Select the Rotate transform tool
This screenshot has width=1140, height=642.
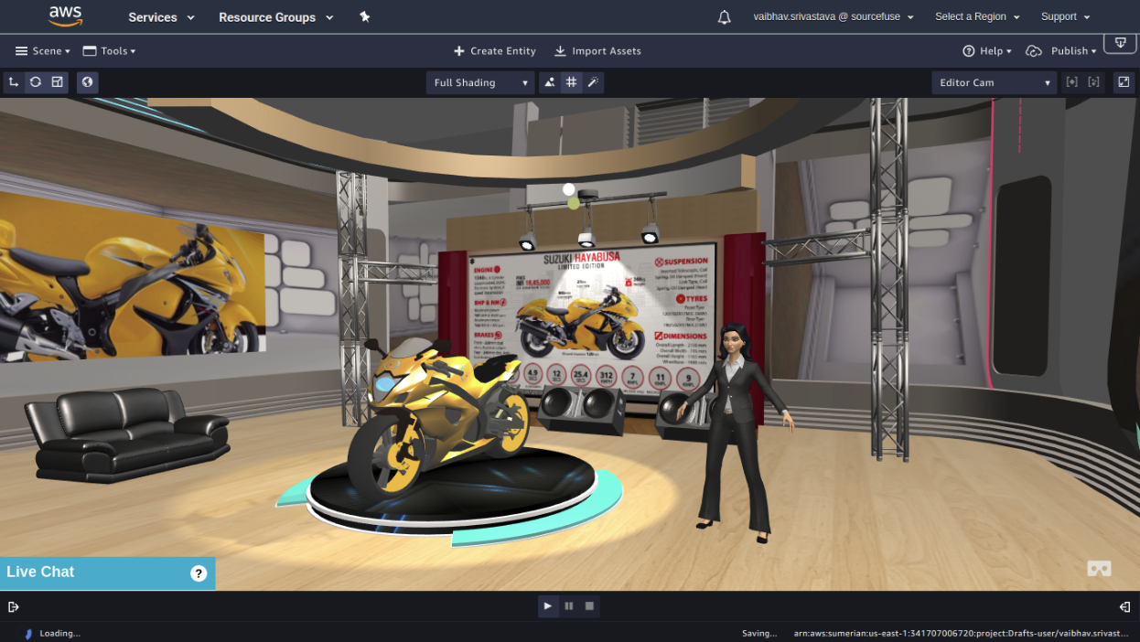(x=35, y=82)
